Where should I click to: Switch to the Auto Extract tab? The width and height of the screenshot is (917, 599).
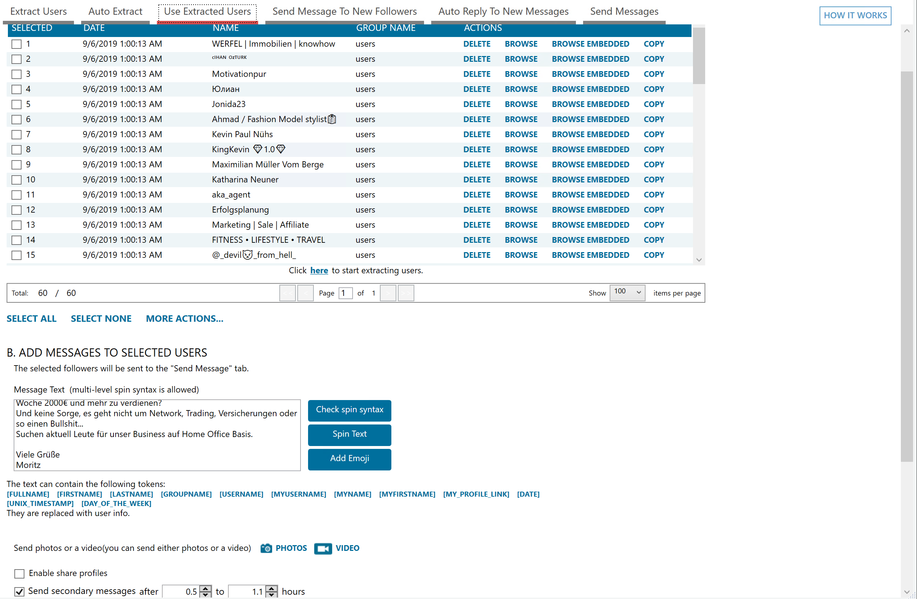(115, 11)
